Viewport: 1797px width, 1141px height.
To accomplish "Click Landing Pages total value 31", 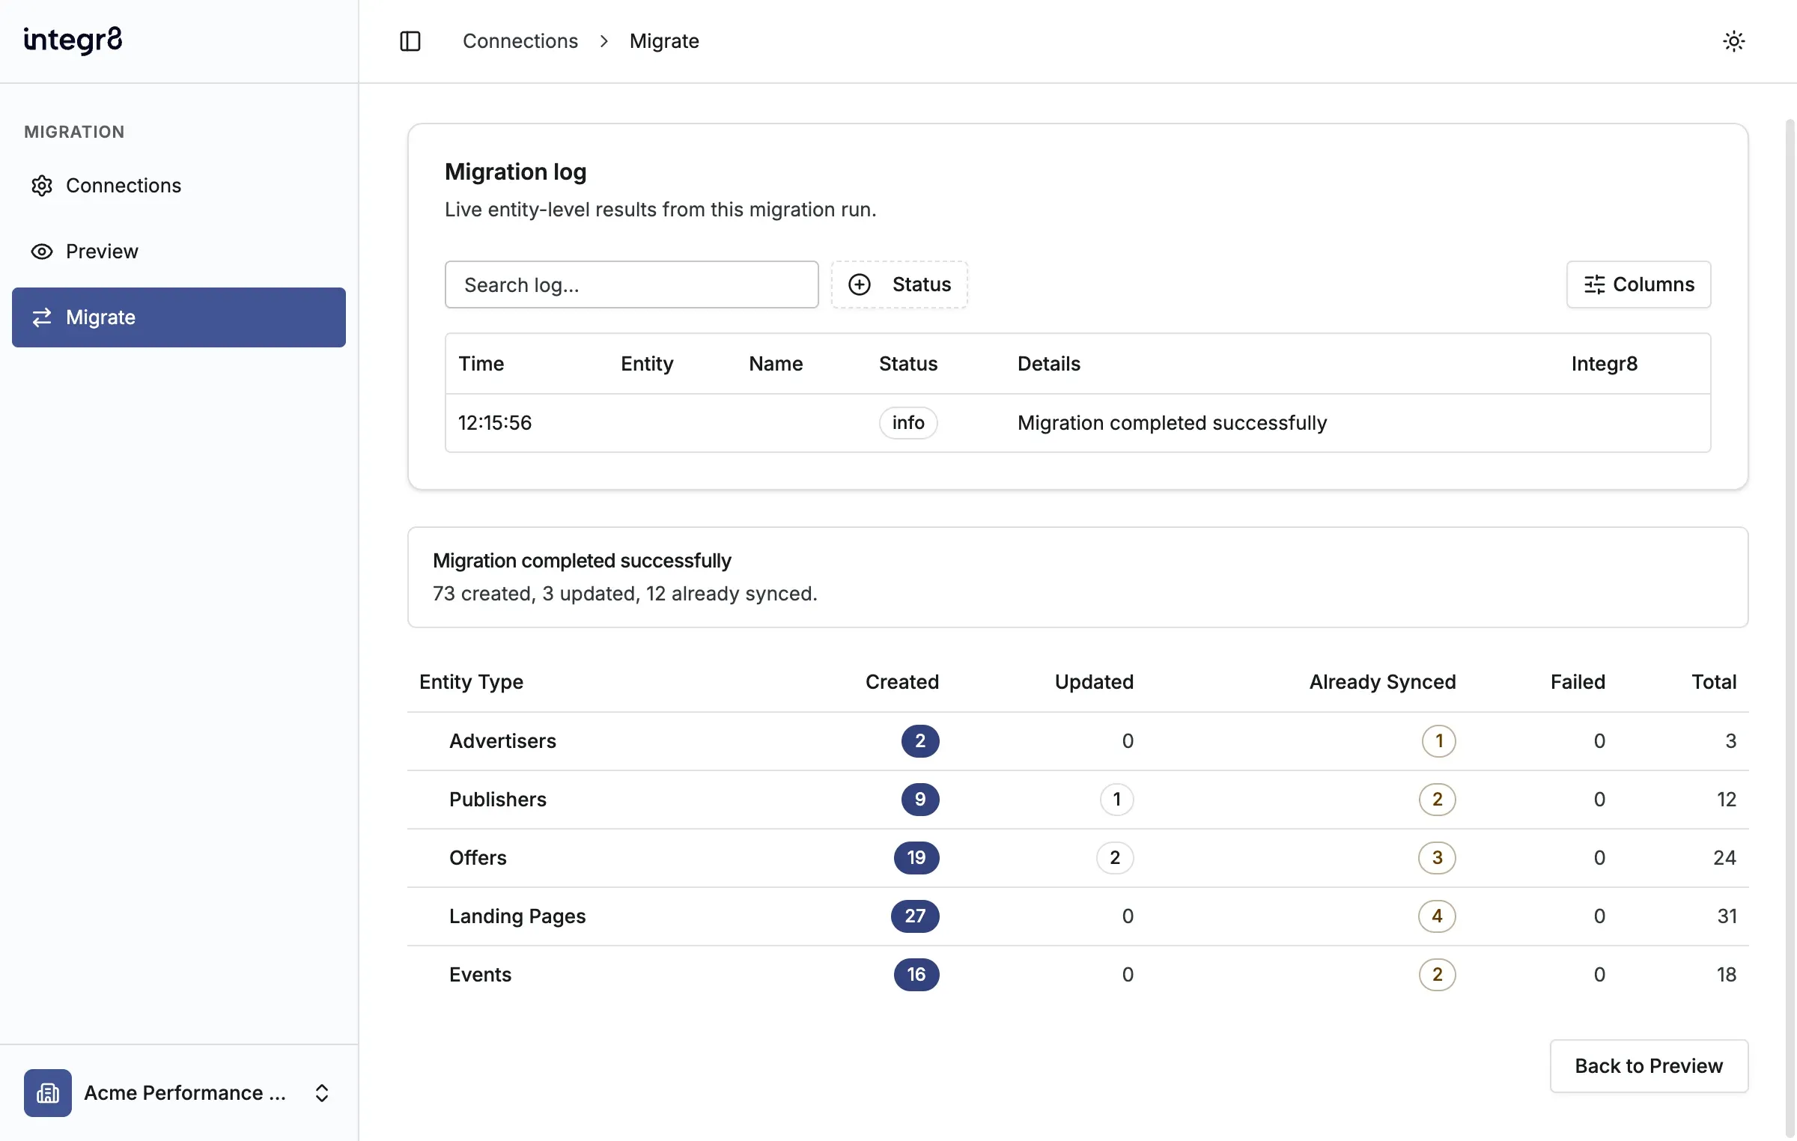I will pyautogui.click(x=1727, y=916).
